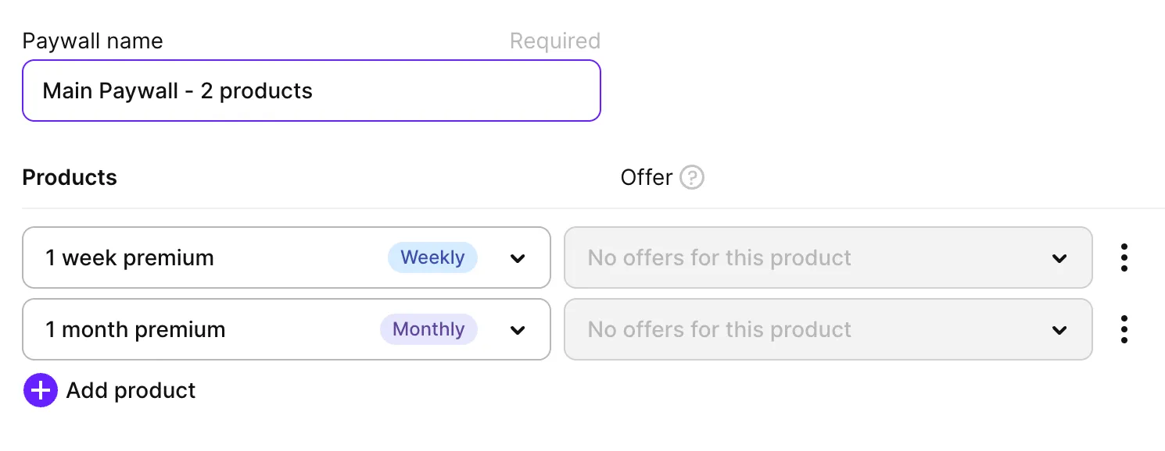The height and width of the screenshot is (451, 1165).
Task: Click the purple plus Add product icon
Action: click(41, 390)
